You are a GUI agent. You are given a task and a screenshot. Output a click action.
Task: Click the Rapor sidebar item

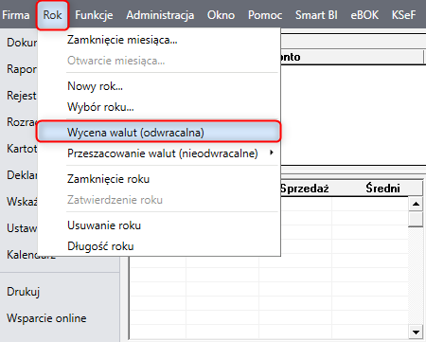(22, 69)
